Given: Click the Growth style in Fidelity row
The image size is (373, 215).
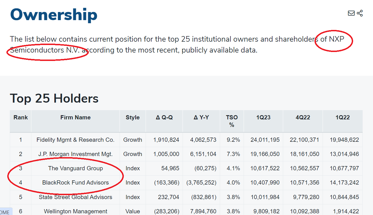Looking at the screenshot, I should (133, 140).
